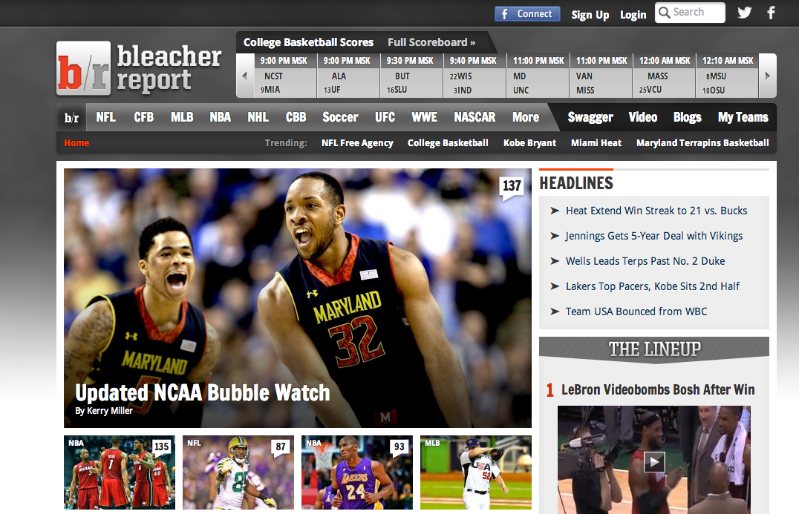
Task: Click the Facebook icon at top right
Action: [x=771, y=13]
